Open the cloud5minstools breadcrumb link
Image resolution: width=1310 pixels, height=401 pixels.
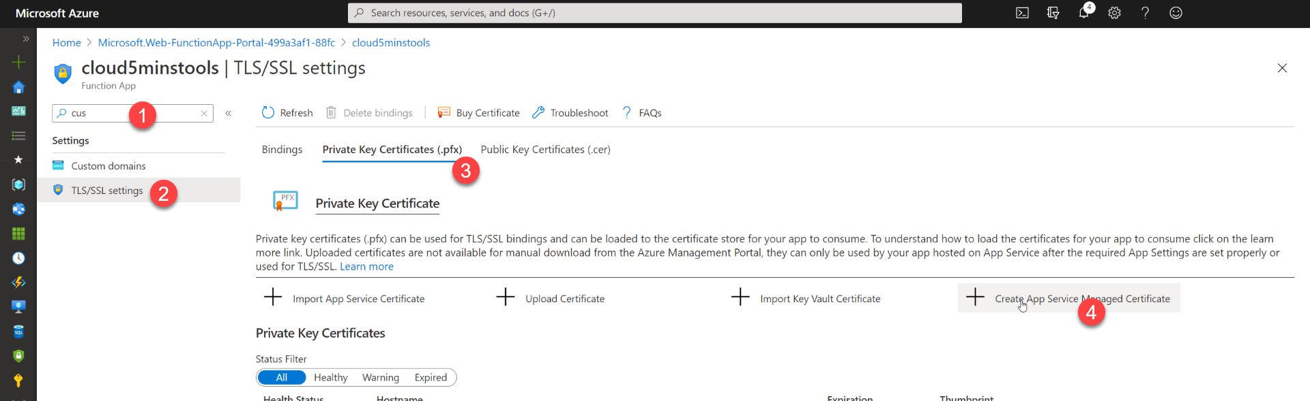(x=391, y=42)
